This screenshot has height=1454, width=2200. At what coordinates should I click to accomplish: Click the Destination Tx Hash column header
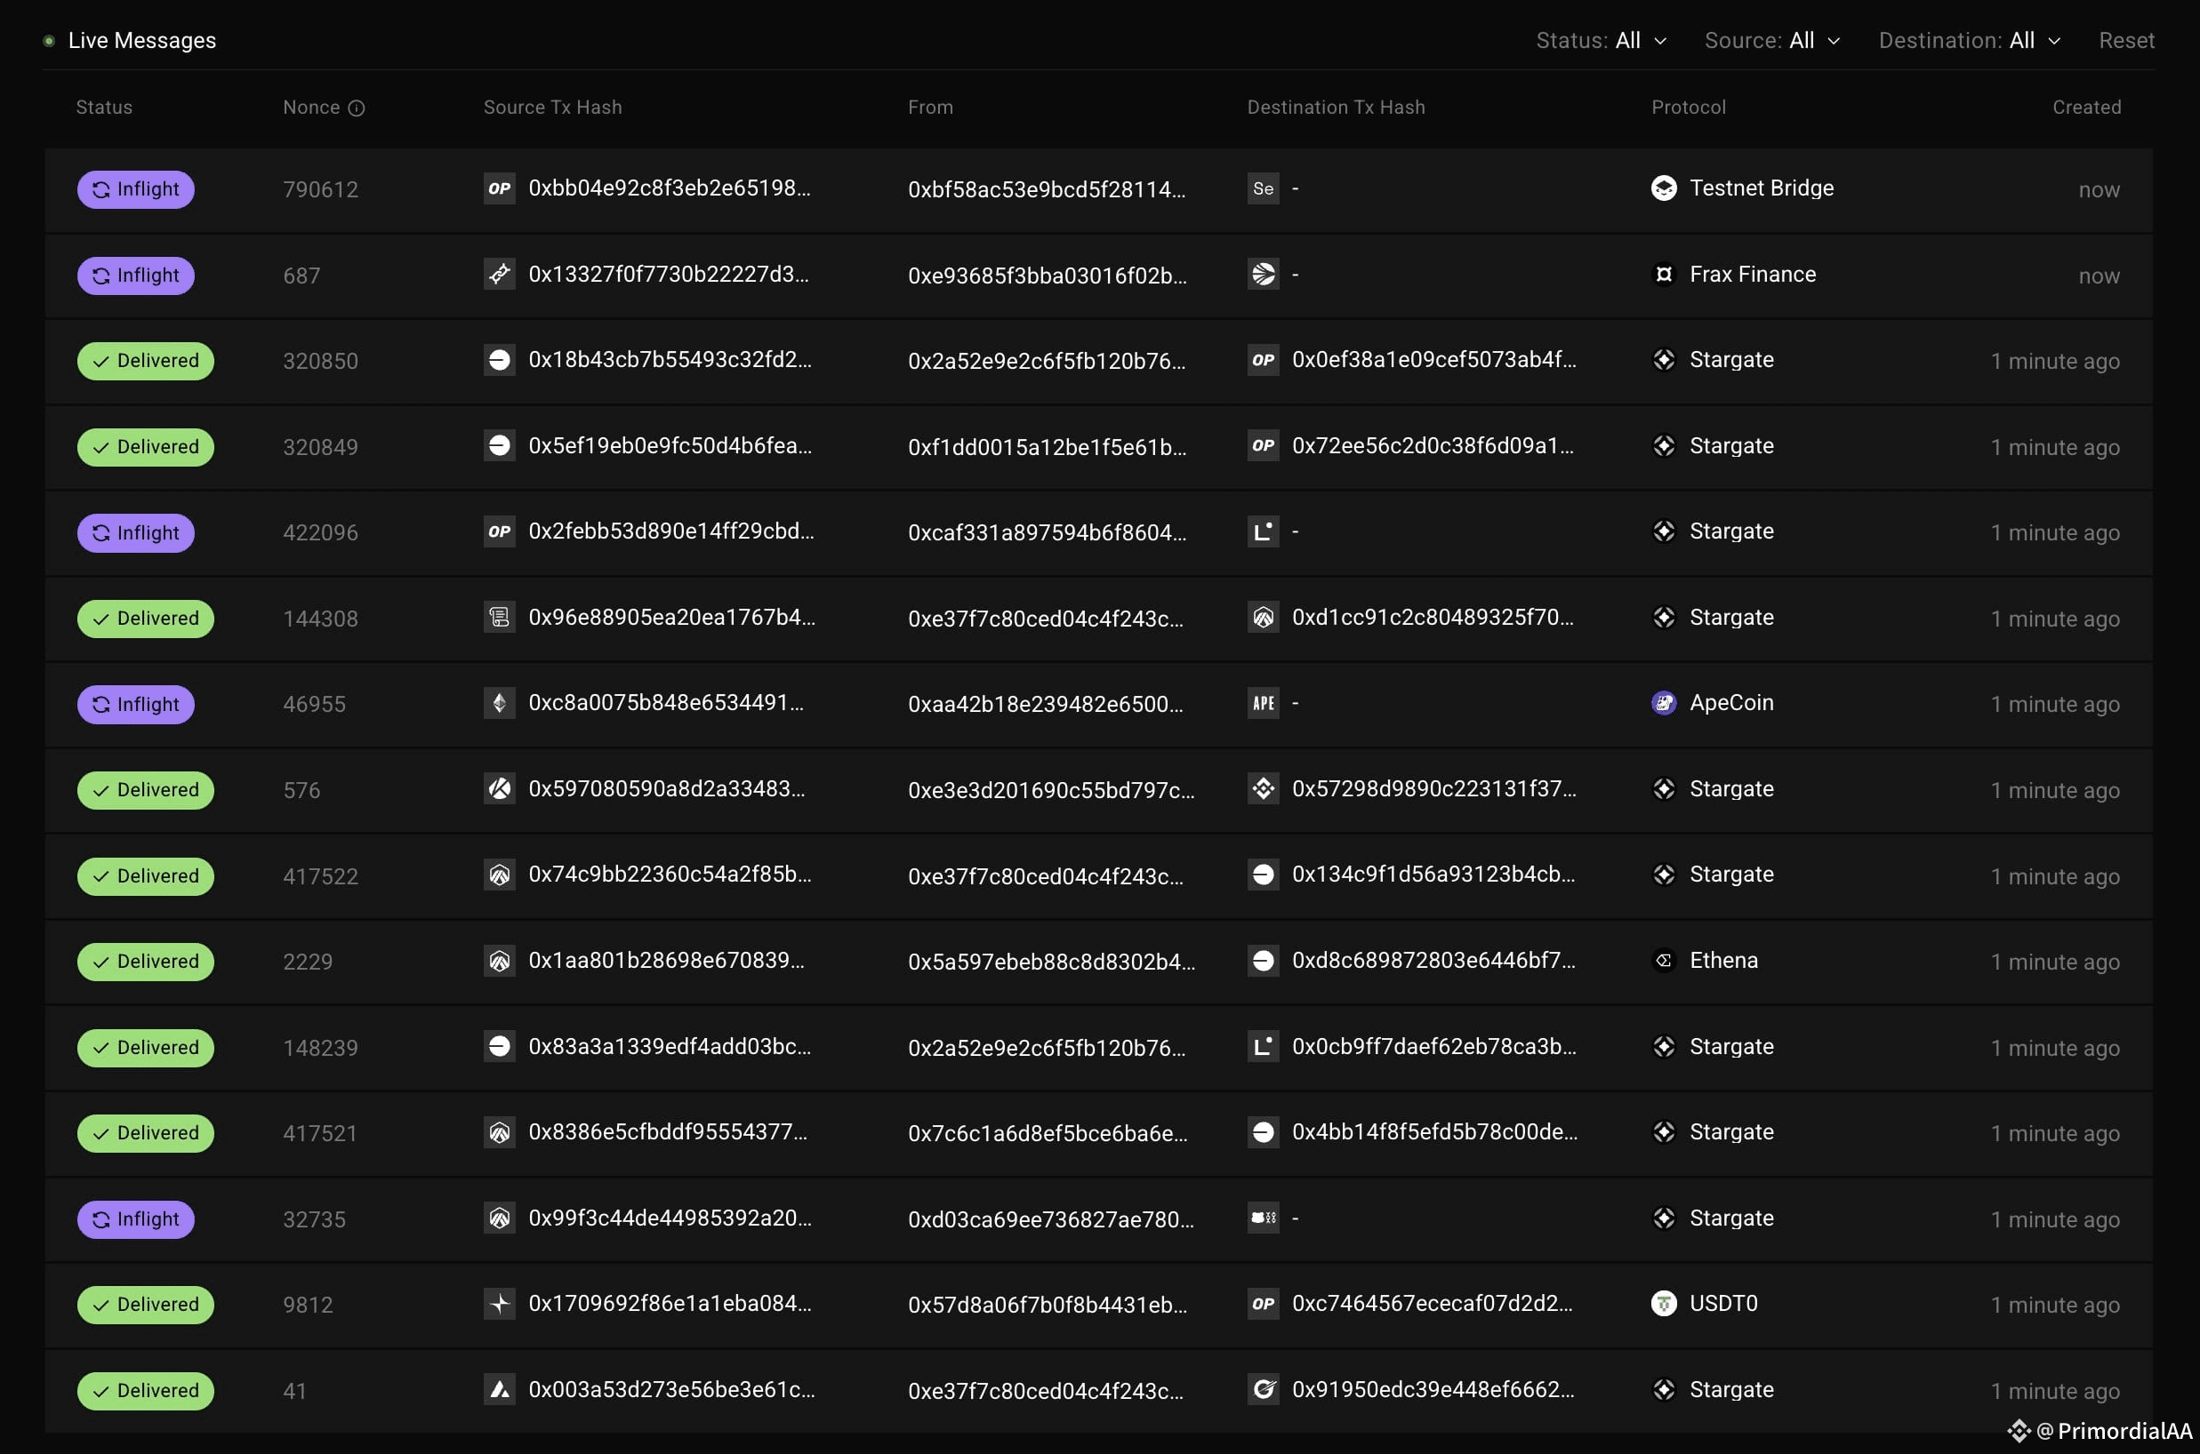tap(1337, 108)
